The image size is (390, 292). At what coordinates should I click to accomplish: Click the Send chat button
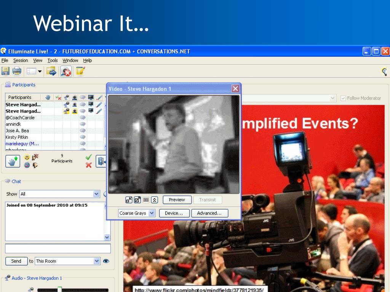pyautogui.click(x=16, y=261)
